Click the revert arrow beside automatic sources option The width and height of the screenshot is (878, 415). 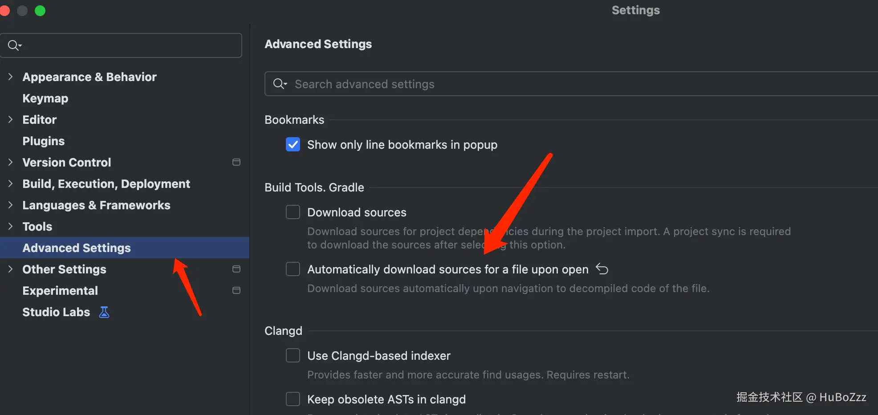click(x=602, y=269)
